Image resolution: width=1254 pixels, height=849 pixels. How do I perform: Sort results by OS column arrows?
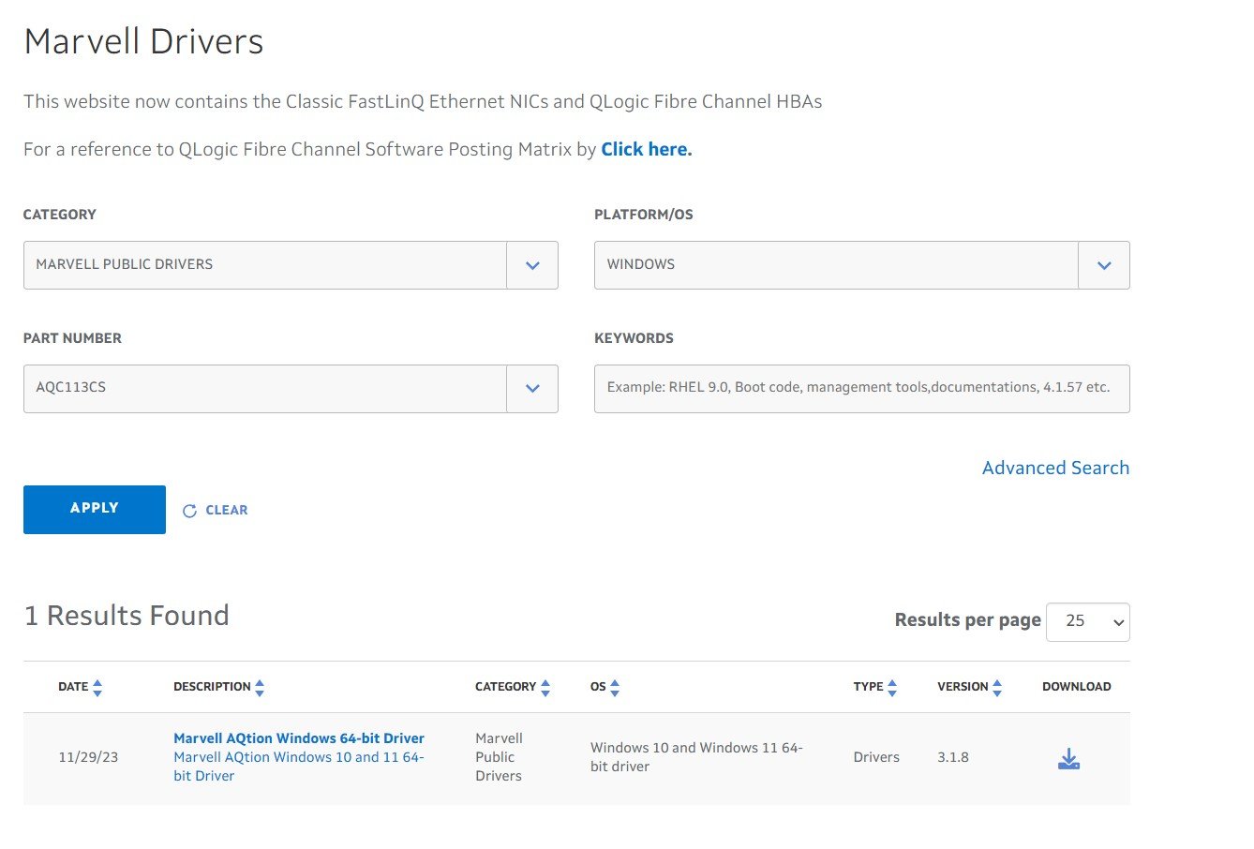tap(615, 688)
